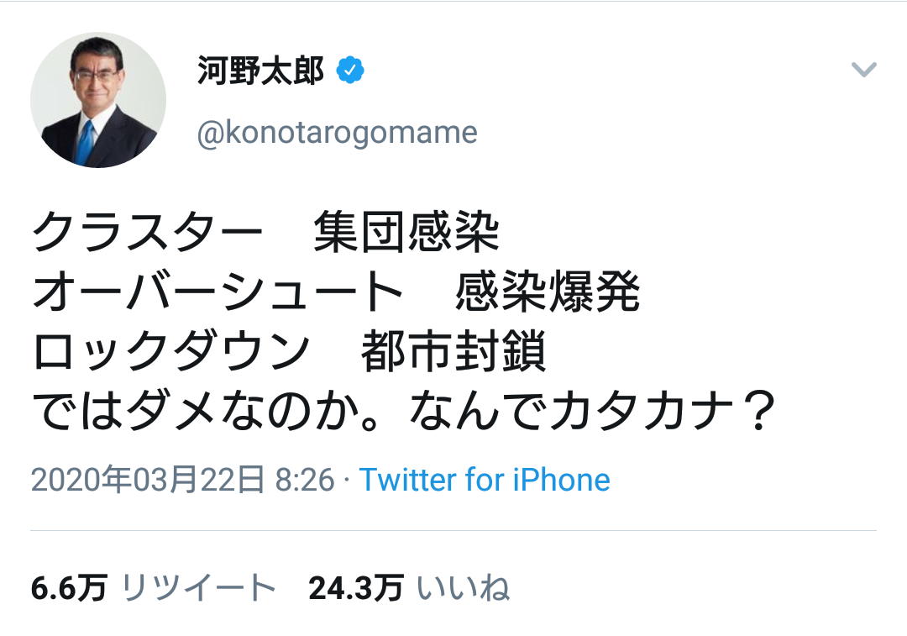Click the blue verified badge beside 河野太郎
Screen dimensions: 907x636
[350, 71]
